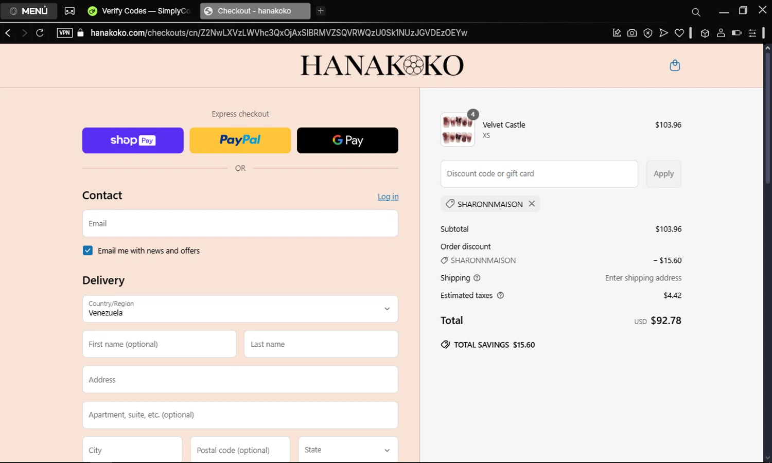The image size is (772, 463).
Task: Restore down the Opera window
Action: pos(743,10)
